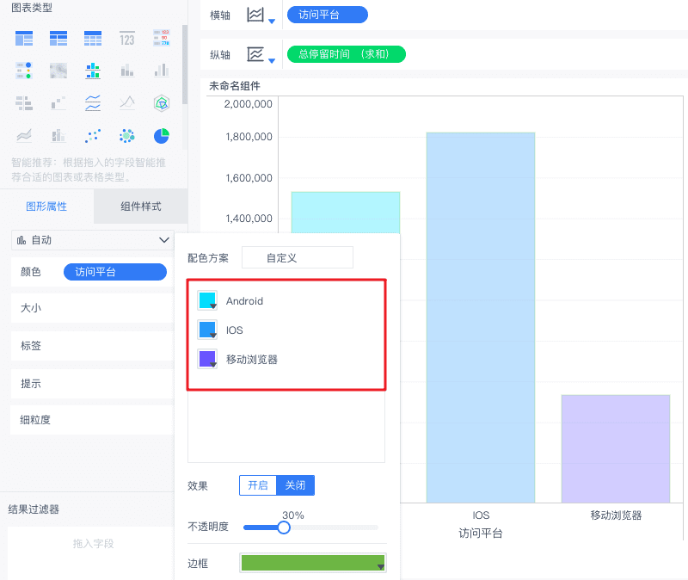The image size is (688, 580).
Task: Pick the Android cyan color swatch
Action: click(x=207, y=301)
